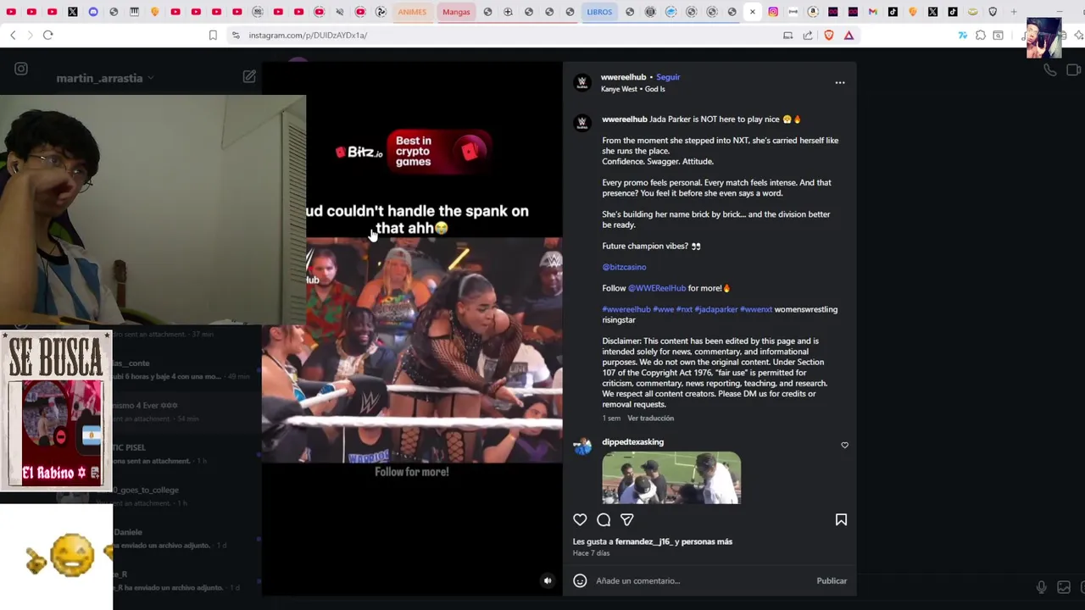This screenshot has width=1085, height=610.
Task: Open @bitzcasino mention
Action: (x=624, y=267)
